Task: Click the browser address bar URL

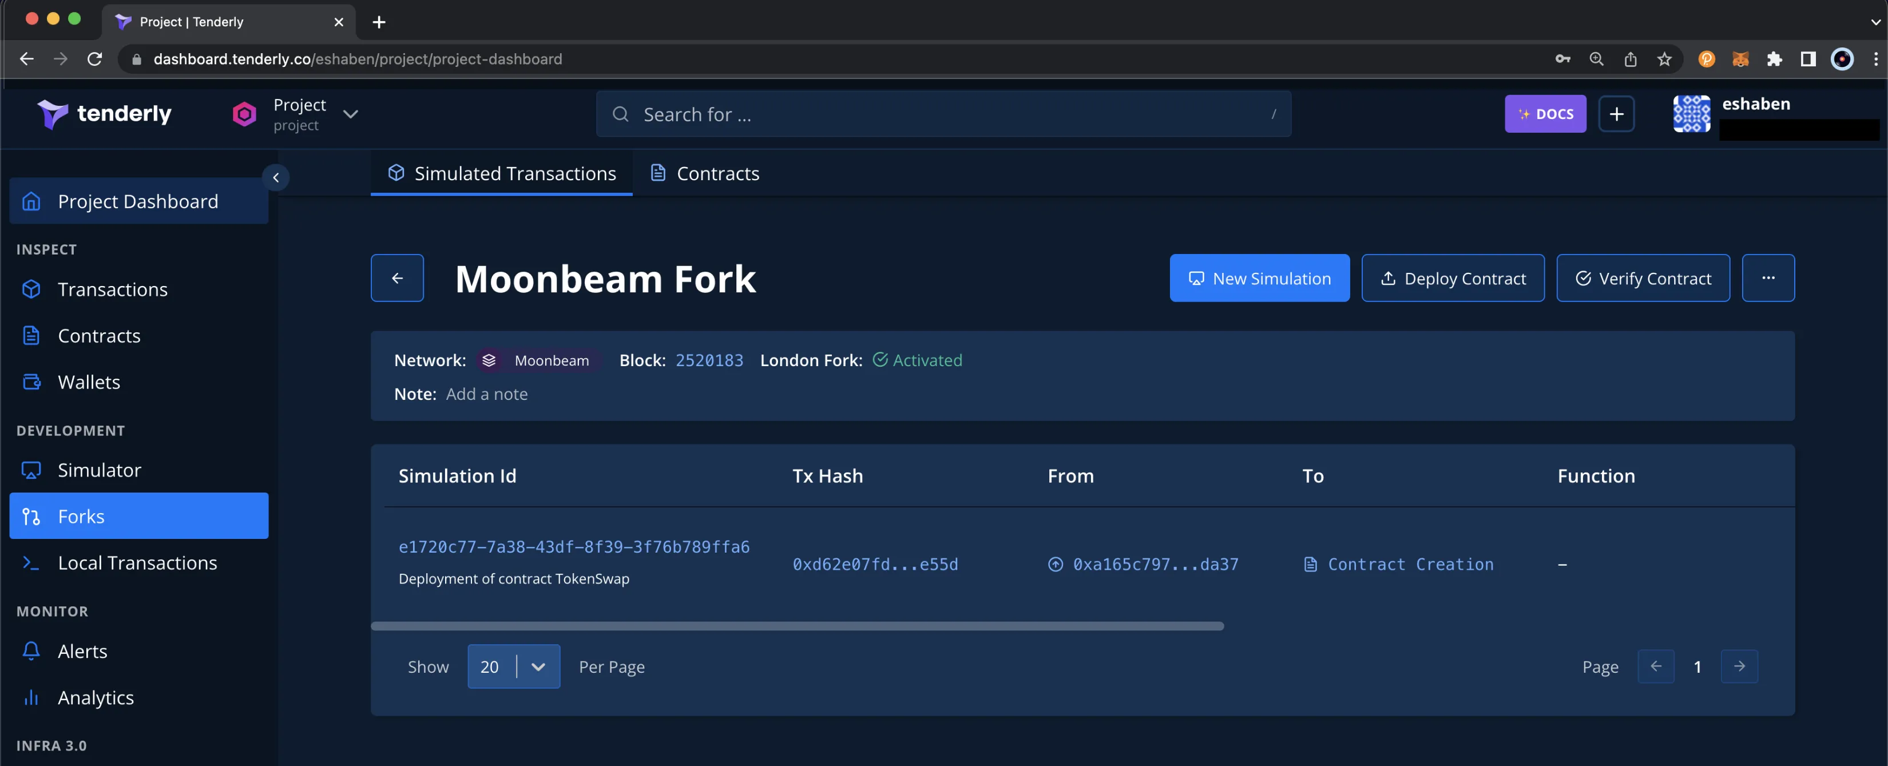Action: coord(358,59)
